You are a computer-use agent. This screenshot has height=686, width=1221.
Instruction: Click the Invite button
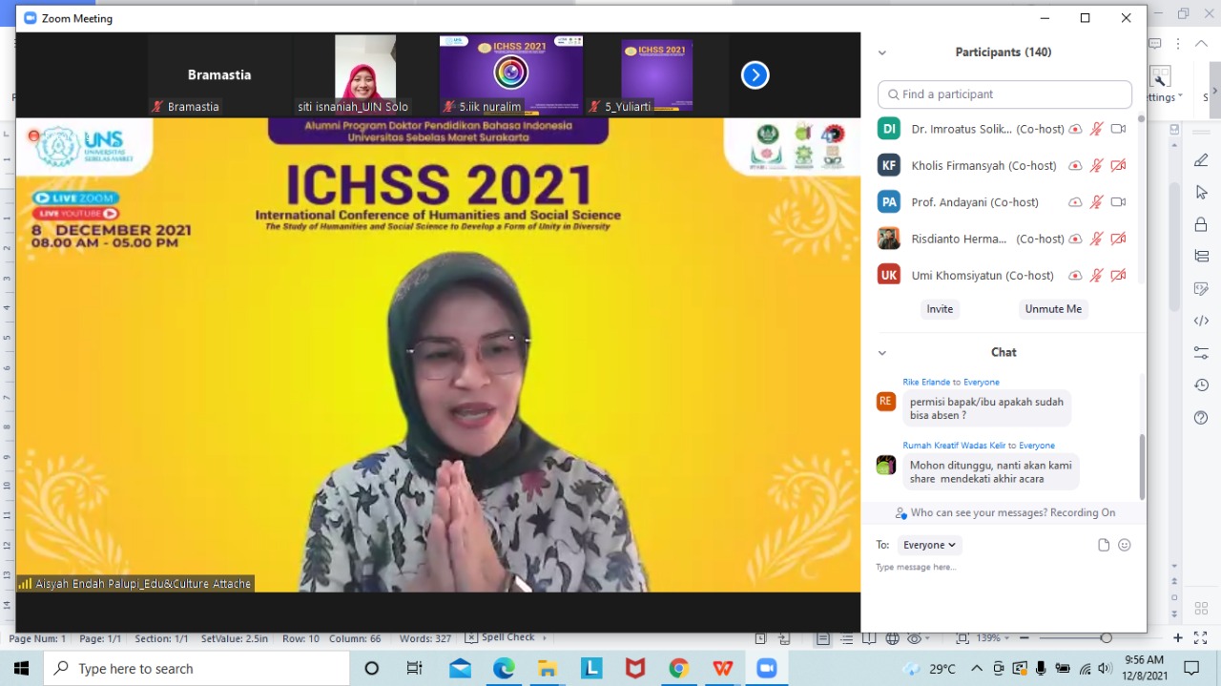pos(940,309)
